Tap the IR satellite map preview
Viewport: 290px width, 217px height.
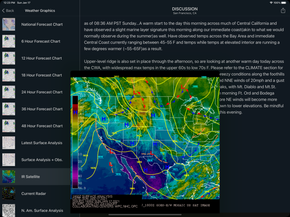[145, 142]
